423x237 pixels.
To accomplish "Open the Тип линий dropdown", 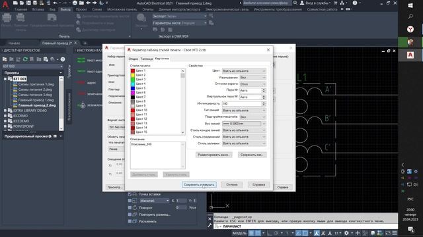I will click(244, 111).
